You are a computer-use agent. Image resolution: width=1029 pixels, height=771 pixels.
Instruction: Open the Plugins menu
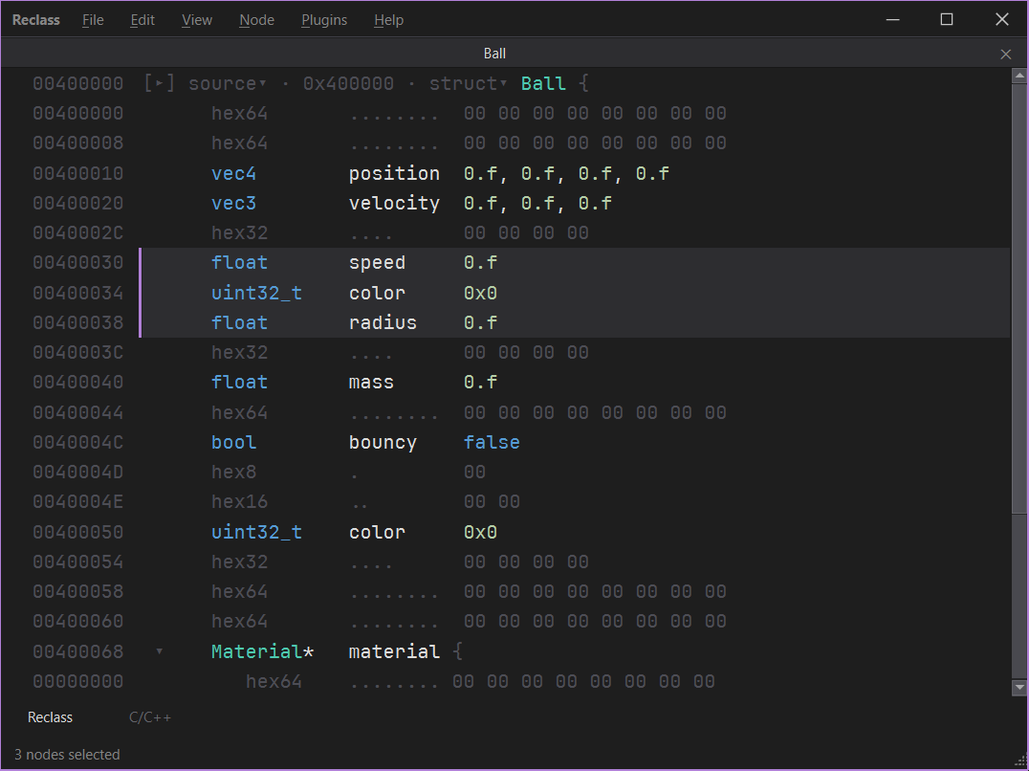point(324,20)
